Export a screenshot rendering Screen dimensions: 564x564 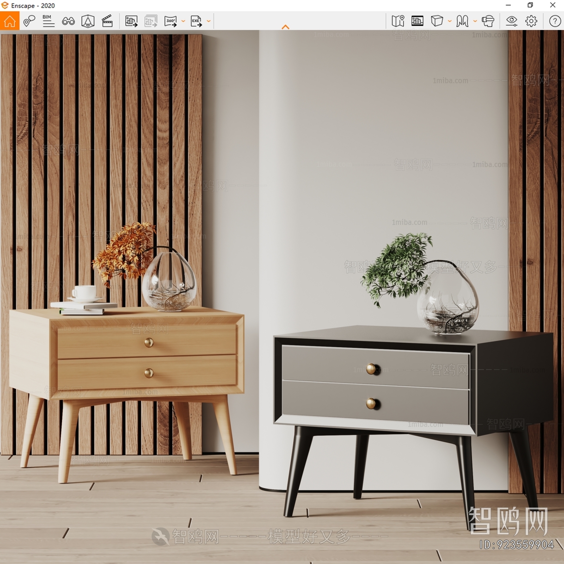[x=131, y=21]
